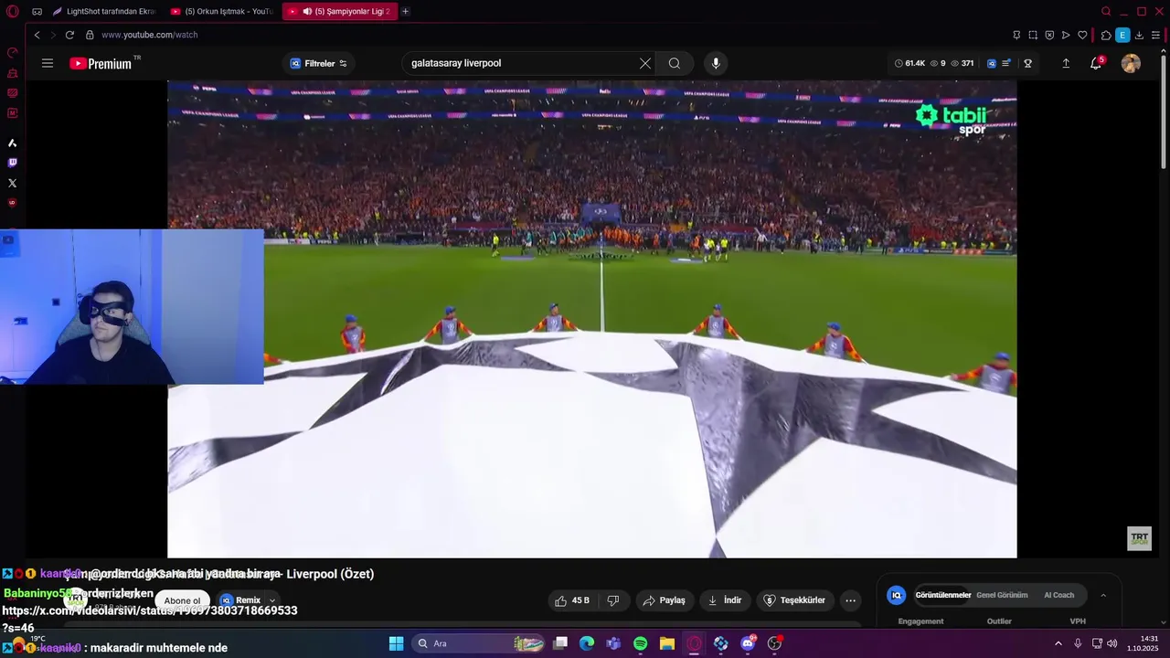Open the browser extensions puzzle icon
The image size is (1170, 658).
pyautogui.click(x=1106, y=35)
